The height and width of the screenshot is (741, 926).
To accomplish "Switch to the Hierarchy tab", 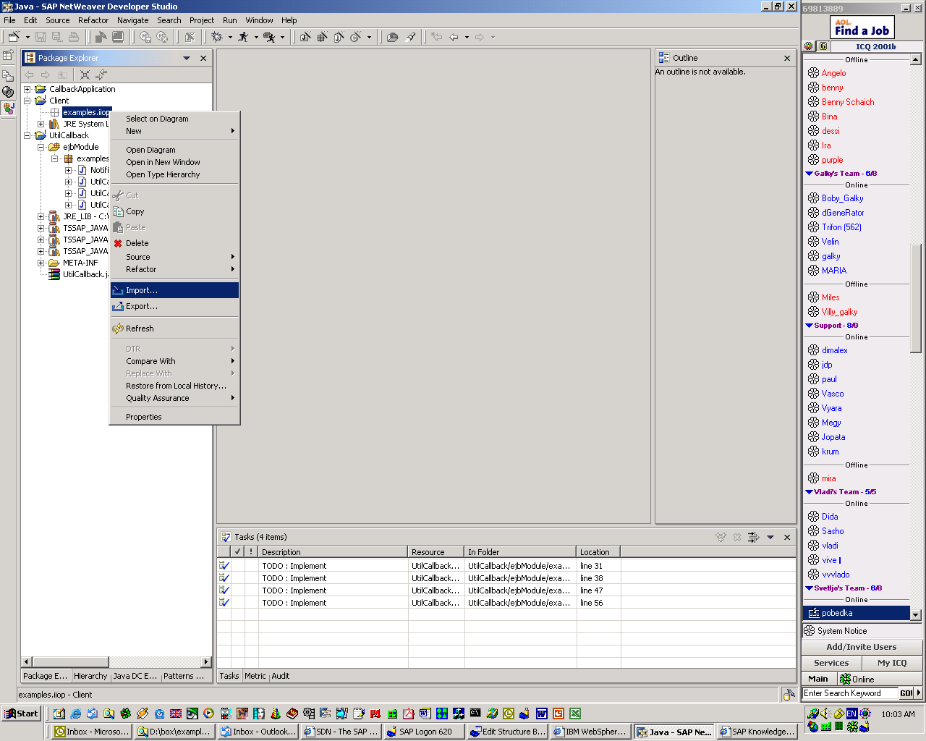I will point(90,676).
